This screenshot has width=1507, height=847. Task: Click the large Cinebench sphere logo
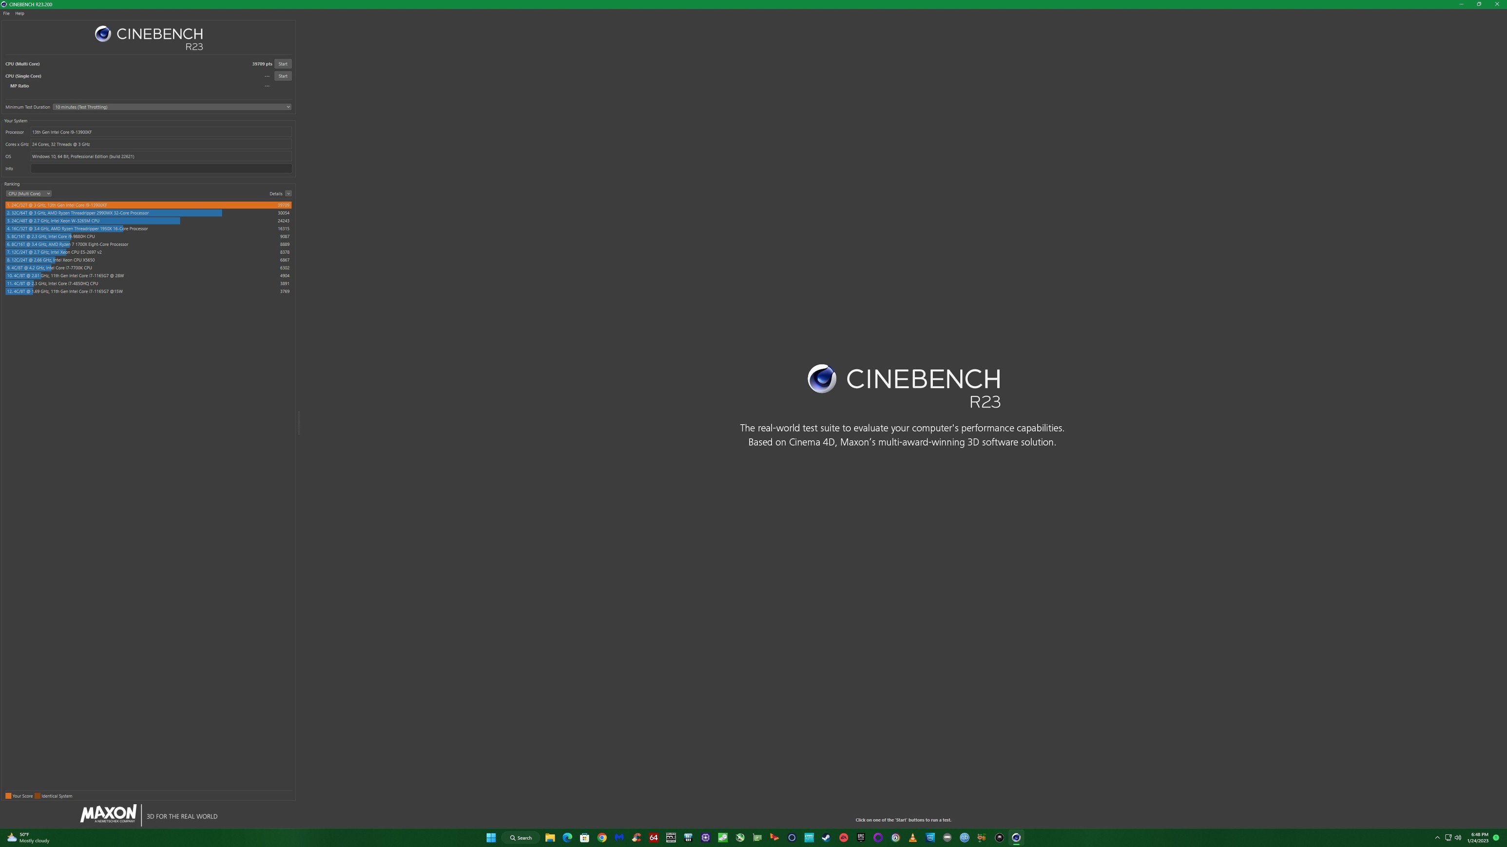point(822,379)
